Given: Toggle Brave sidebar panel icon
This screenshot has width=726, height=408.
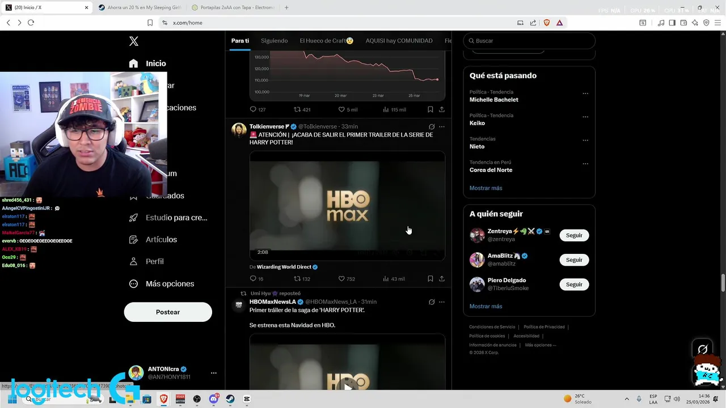Looking at the screenshot, I should coord(672,23).
